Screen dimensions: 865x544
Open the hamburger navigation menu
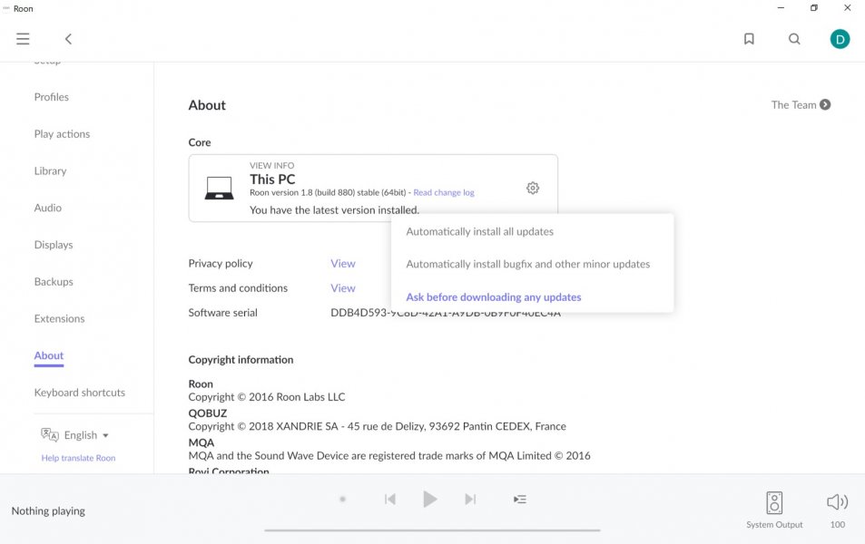click(x=23, y=39)
